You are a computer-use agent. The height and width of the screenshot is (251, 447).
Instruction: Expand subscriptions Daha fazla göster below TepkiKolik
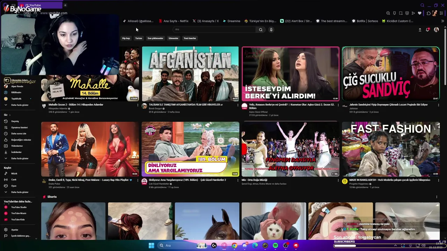coord(20,105)
